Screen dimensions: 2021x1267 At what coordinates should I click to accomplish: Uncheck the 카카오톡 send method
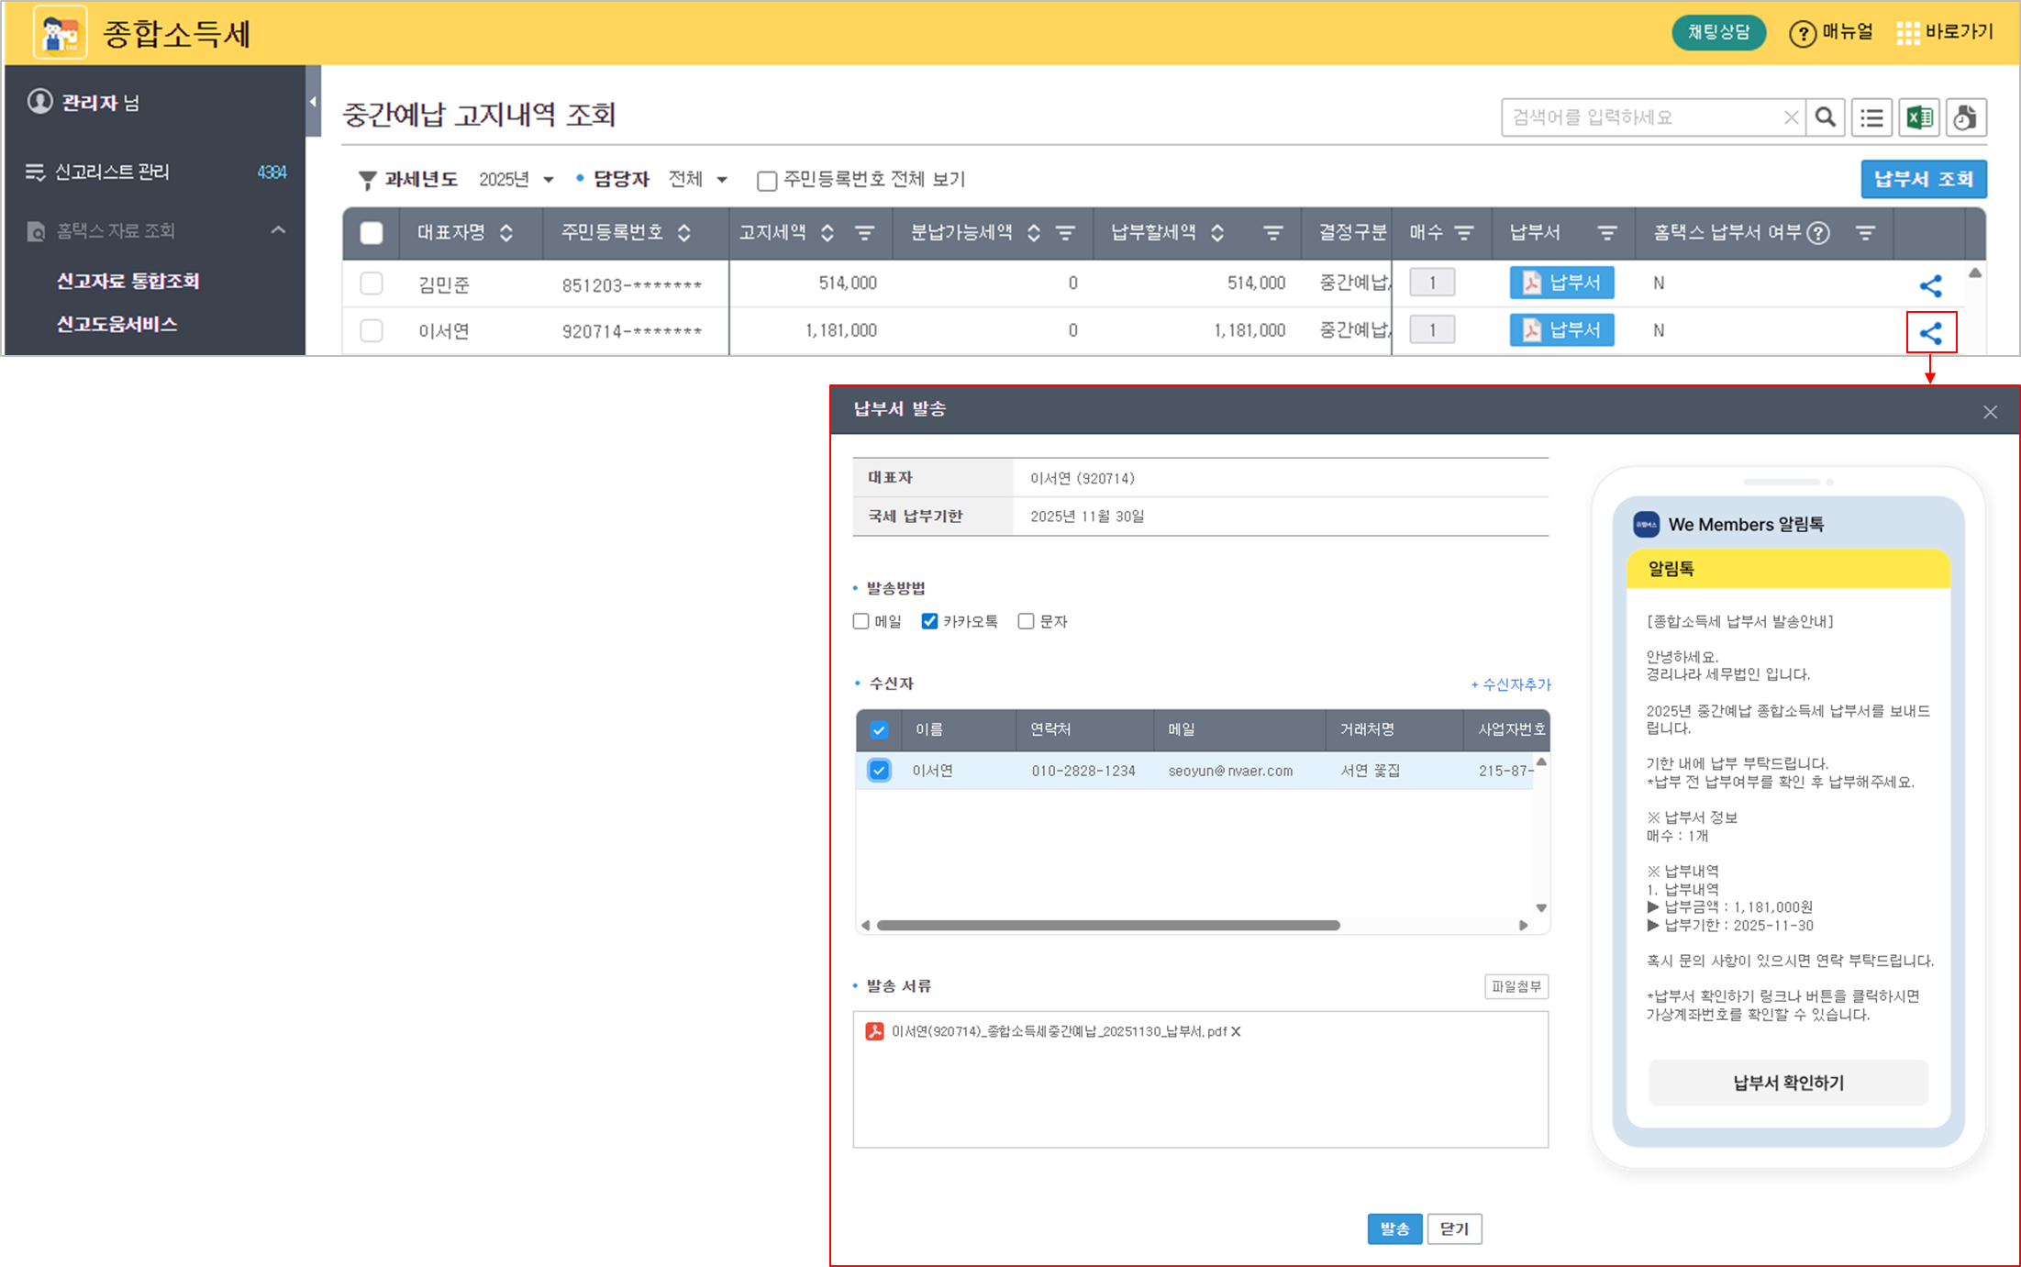coord(929,621)
